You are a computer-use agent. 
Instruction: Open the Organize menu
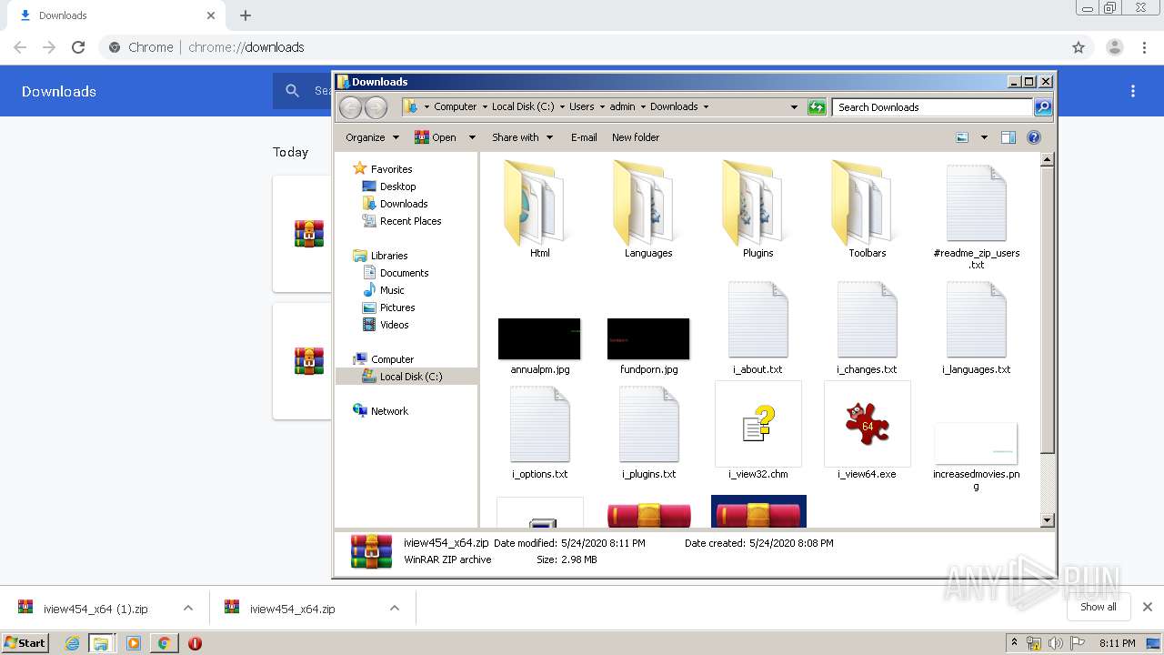(x=372, y=137)
